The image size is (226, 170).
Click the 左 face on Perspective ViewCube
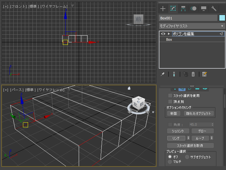135,104
